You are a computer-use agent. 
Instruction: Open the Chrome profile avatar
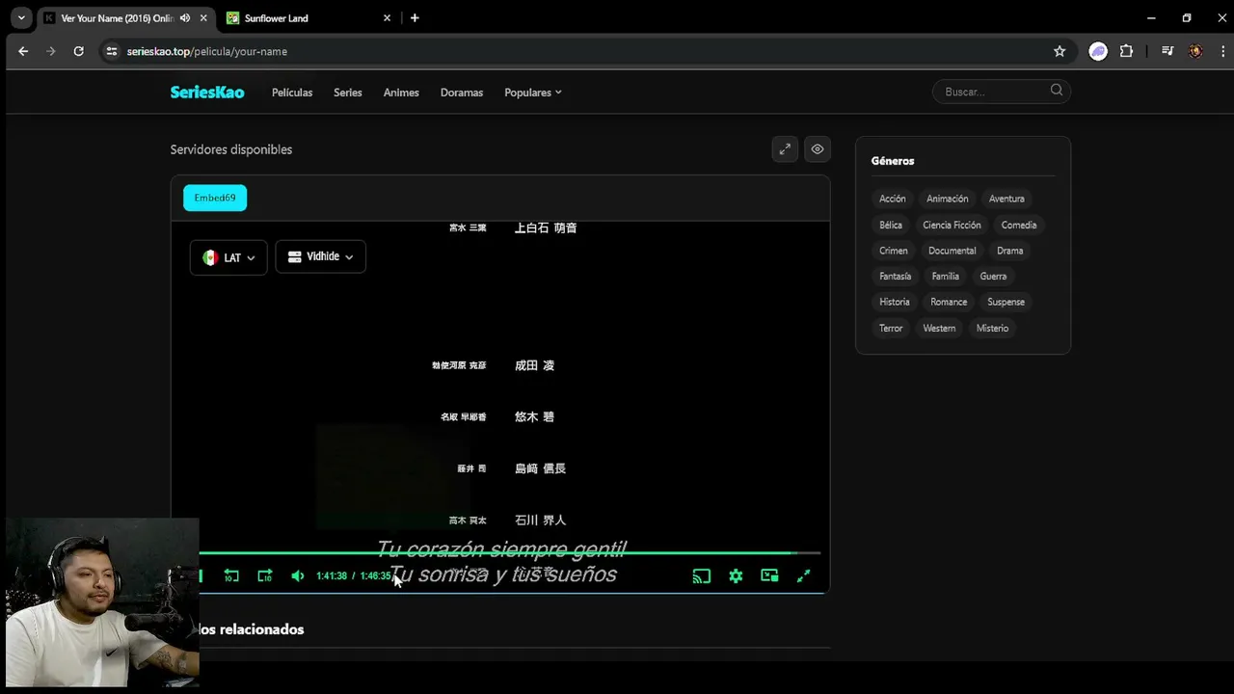pyautogui.click(x=1195, y=51)
